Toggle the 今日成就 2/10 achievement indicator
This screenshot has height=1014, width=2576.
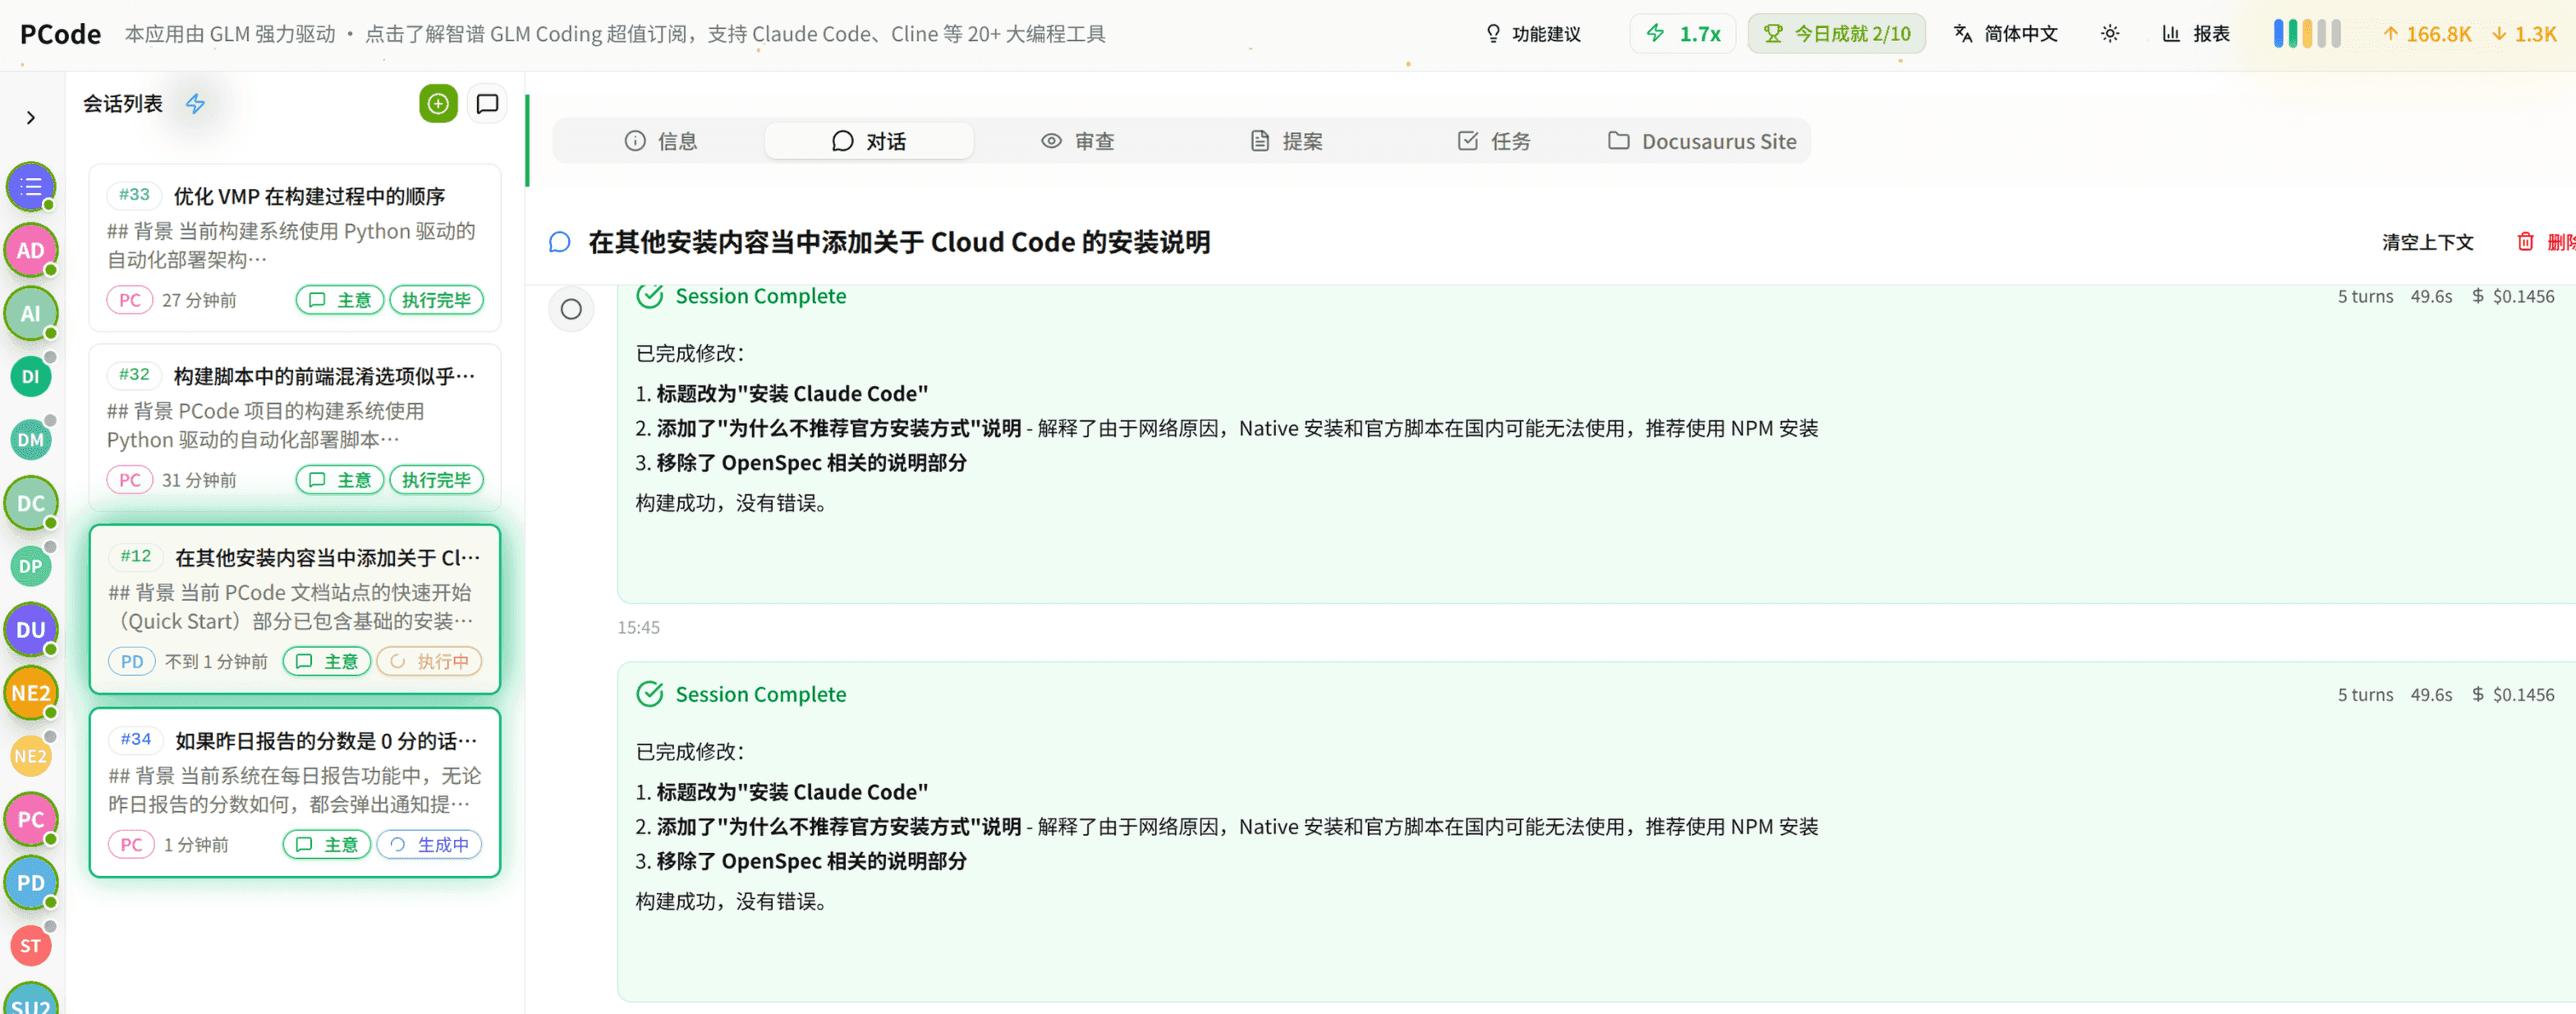1837,32
